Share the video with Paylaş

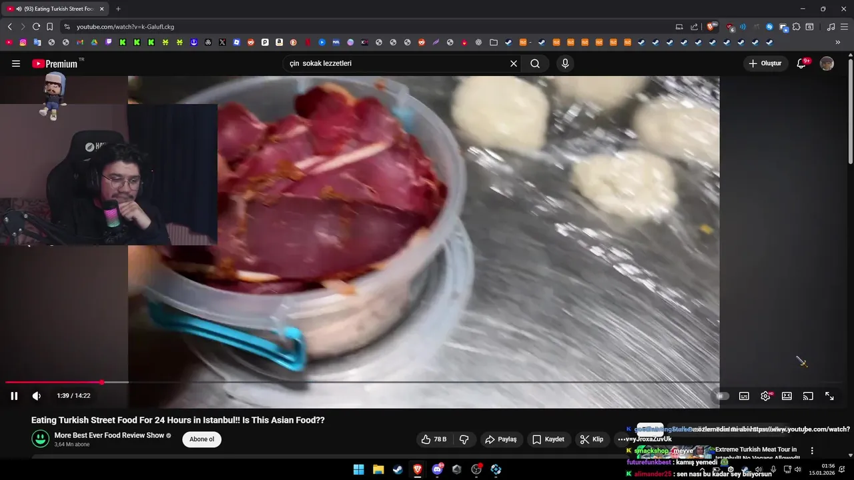pos(501,439)
